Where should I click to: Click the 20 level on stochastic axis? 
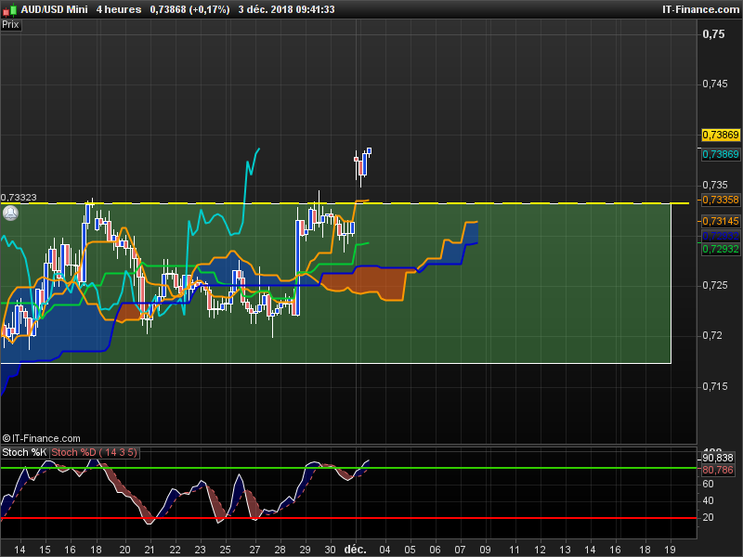tap(708, 517)
